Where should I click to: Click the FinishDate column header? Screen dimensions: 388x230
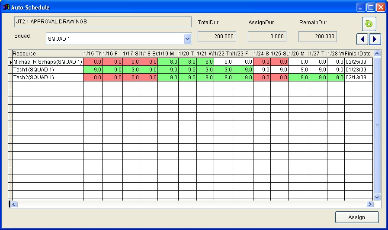pos(358,54)
